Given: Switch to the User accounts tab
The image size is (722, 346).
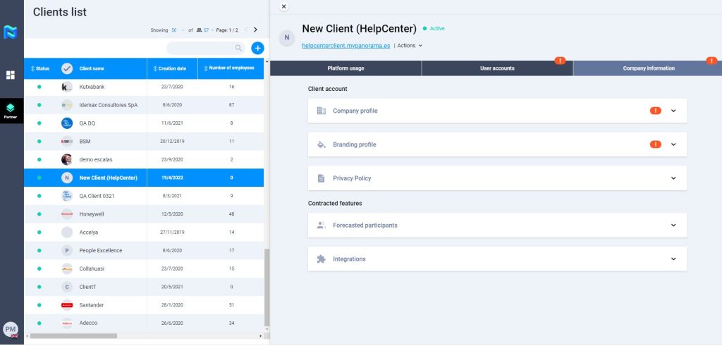Looking at the screenshot, I should click(497, 68).
